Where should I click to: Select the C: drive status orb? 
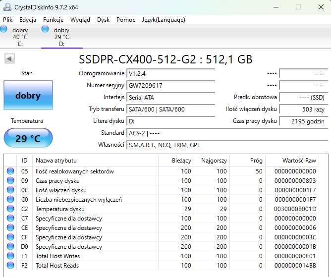(x=3, y=29)
